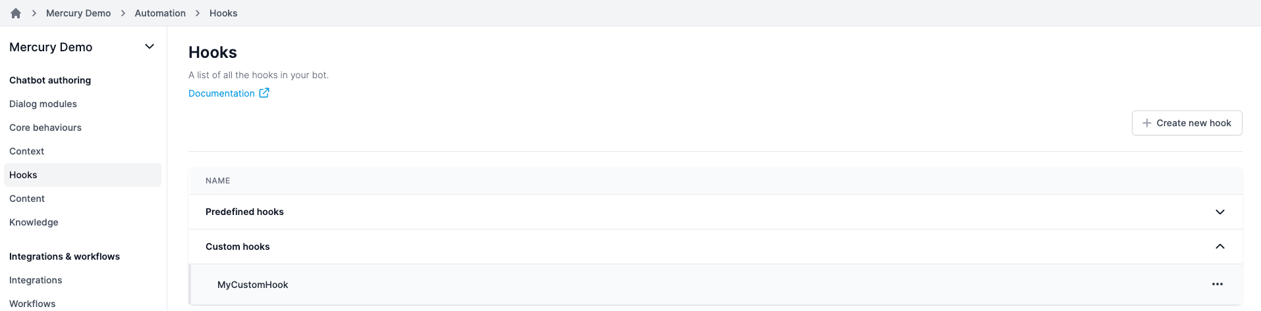Click Automation in the breadcrumb trail
The image size is (1261, 311).
(x=160, y=13)
